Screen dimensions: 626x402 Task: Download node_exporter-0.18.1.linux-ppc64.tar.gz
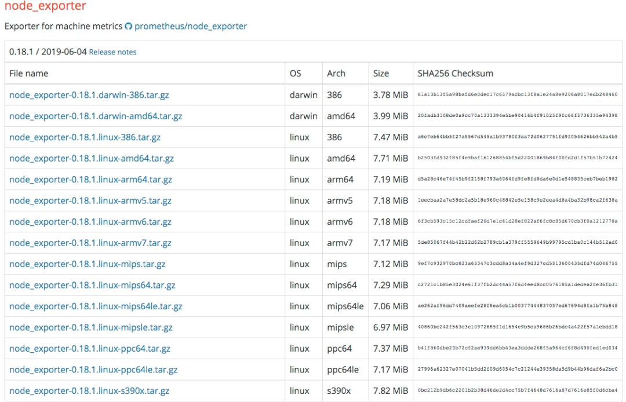pos(90,348)
